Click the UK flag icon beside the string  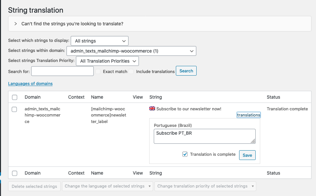tap(152, 109)
